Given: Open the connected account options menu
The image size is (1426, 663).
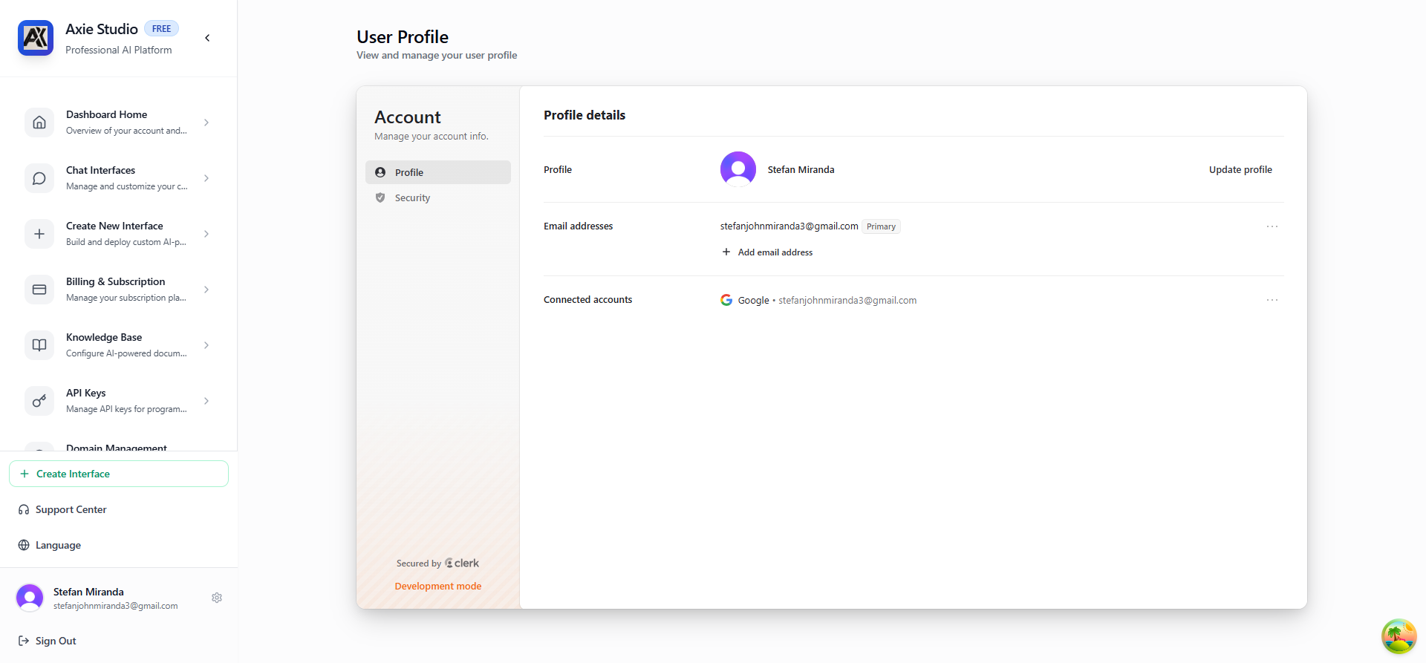Looking at the screenshot, I should 1272,300.
